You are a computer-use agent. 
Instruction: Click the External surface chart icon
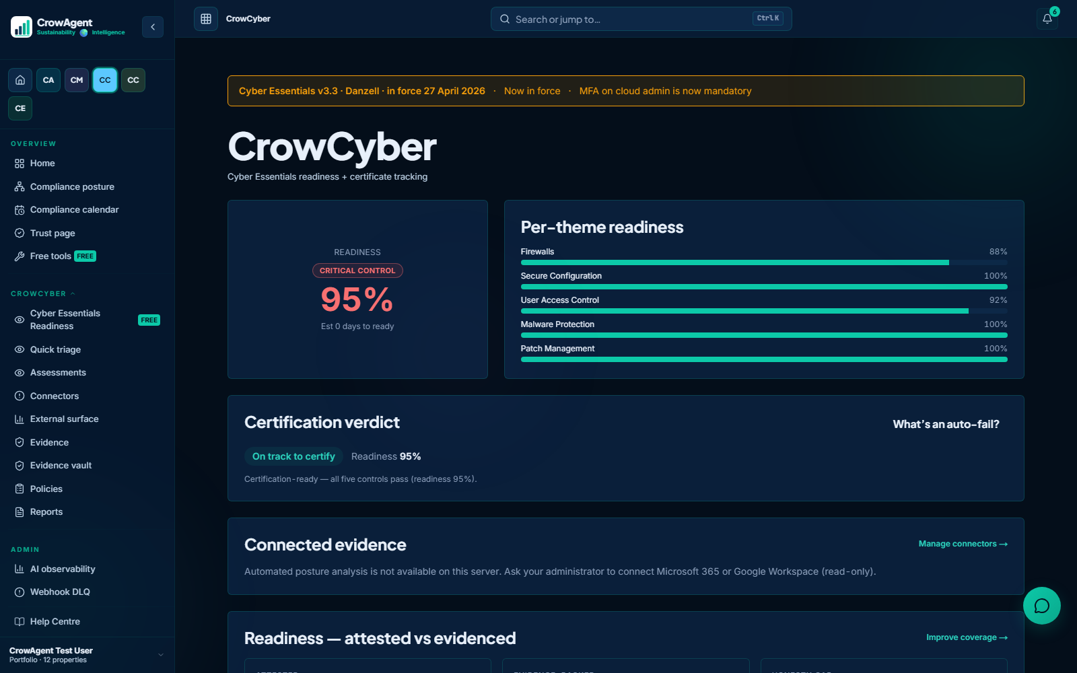(20, 419)
